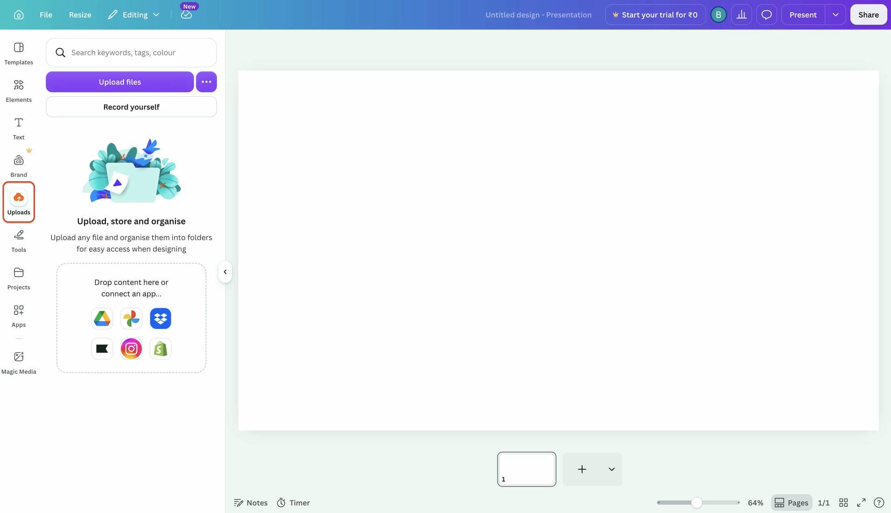Open the Resize menu
This screenshot has width=891, height=513.
coord(80,15)
